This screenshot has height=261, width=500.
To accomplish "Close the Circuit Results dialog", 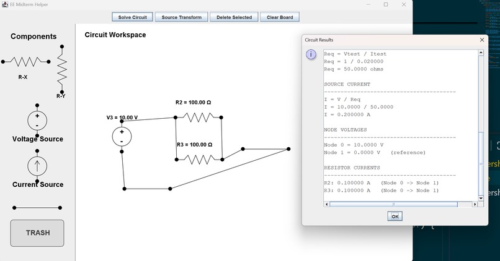I will pyautogui.click(x=482, y=40).
